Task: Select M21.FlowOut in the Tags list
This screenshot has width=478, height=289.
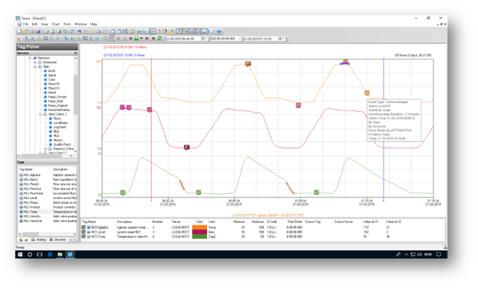Action: tap(32, 189)
